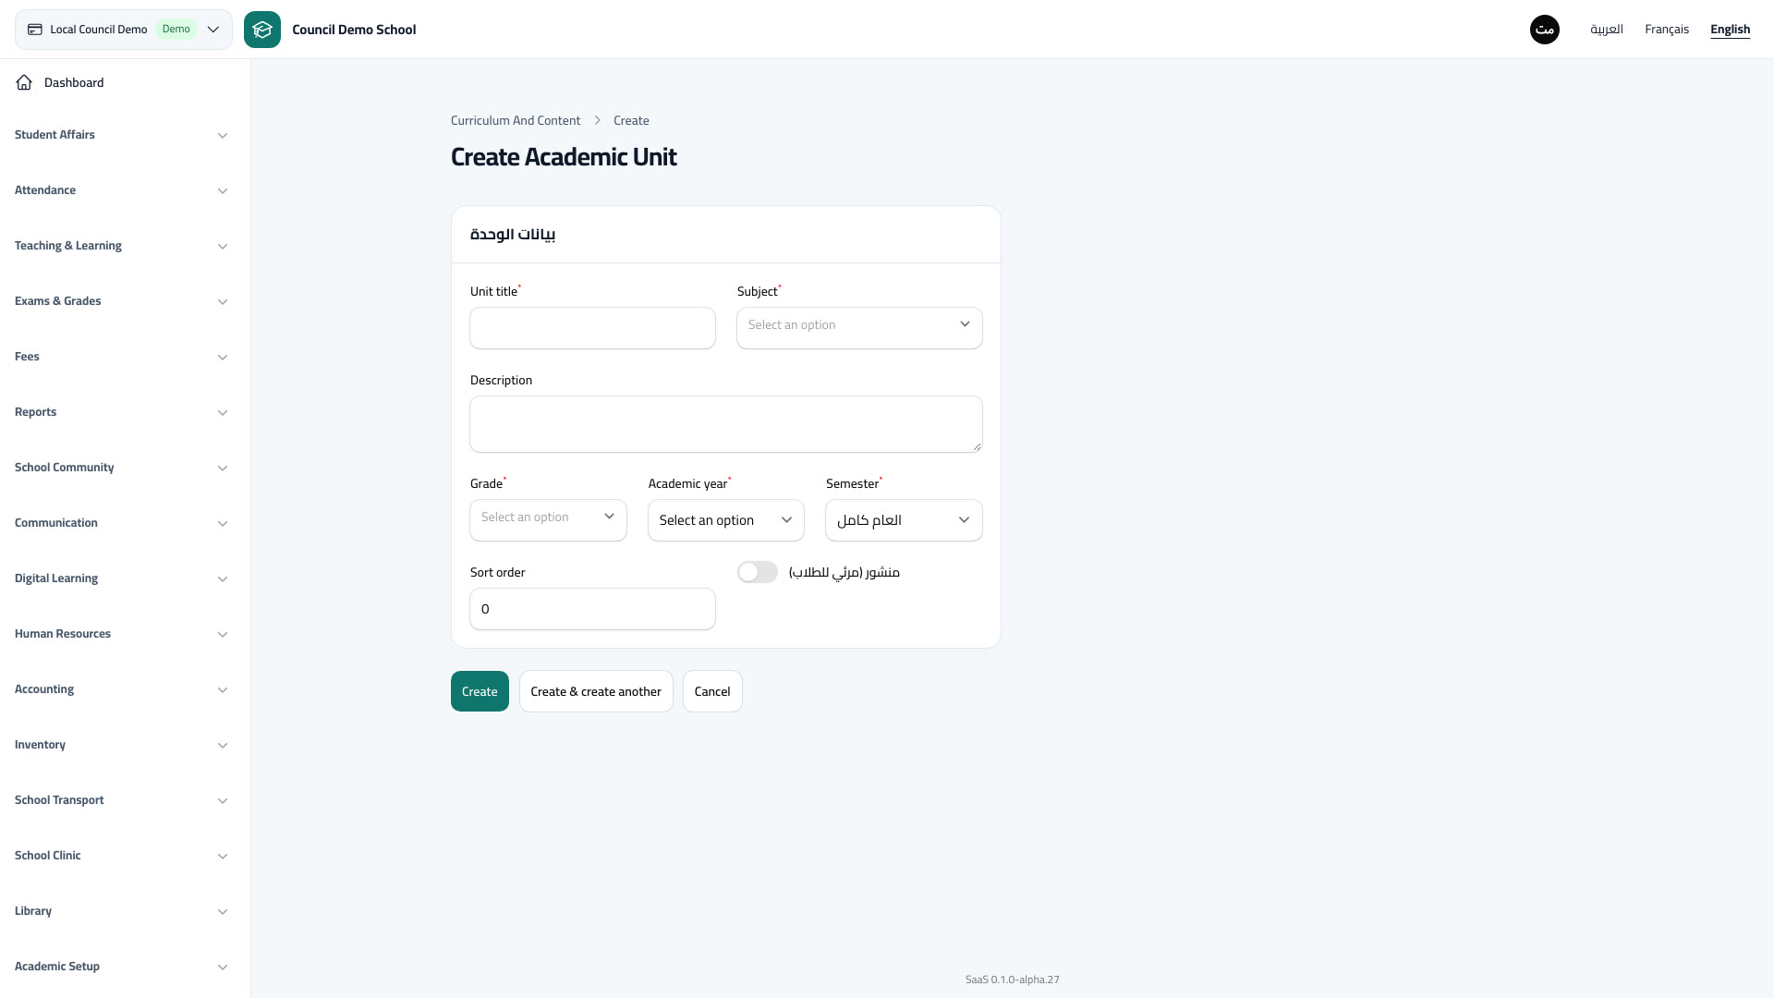Click the Council Demo School name

354,30
